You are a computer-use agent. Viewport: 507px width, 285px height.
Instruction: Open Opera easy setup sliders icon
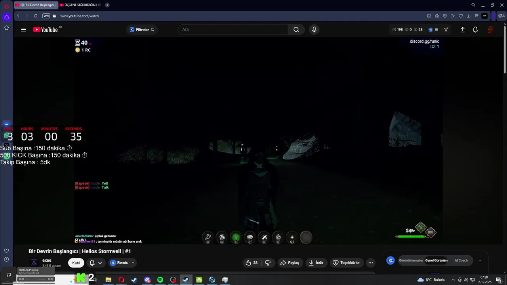coord(477,16)
